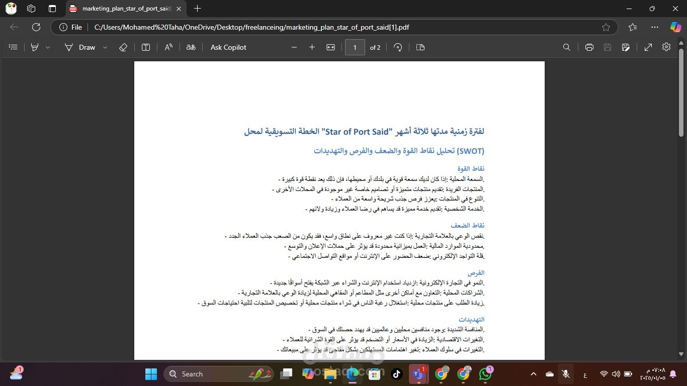Open the Edge profile icon
The height and width of the screenshot is (386, 687).
pyautogui.click(x=11, y=9)
